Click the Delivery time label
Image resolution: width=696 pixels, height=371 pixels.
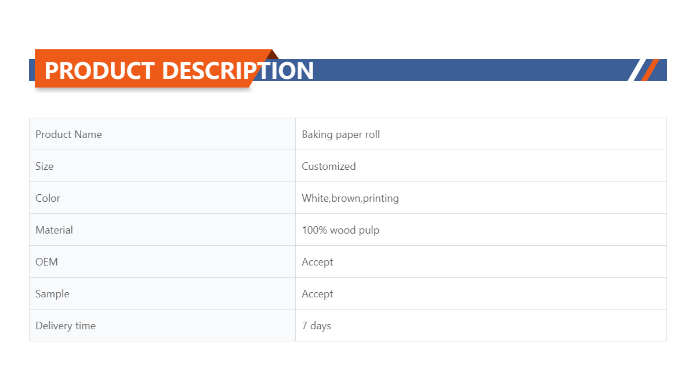[x=66, y=326]
